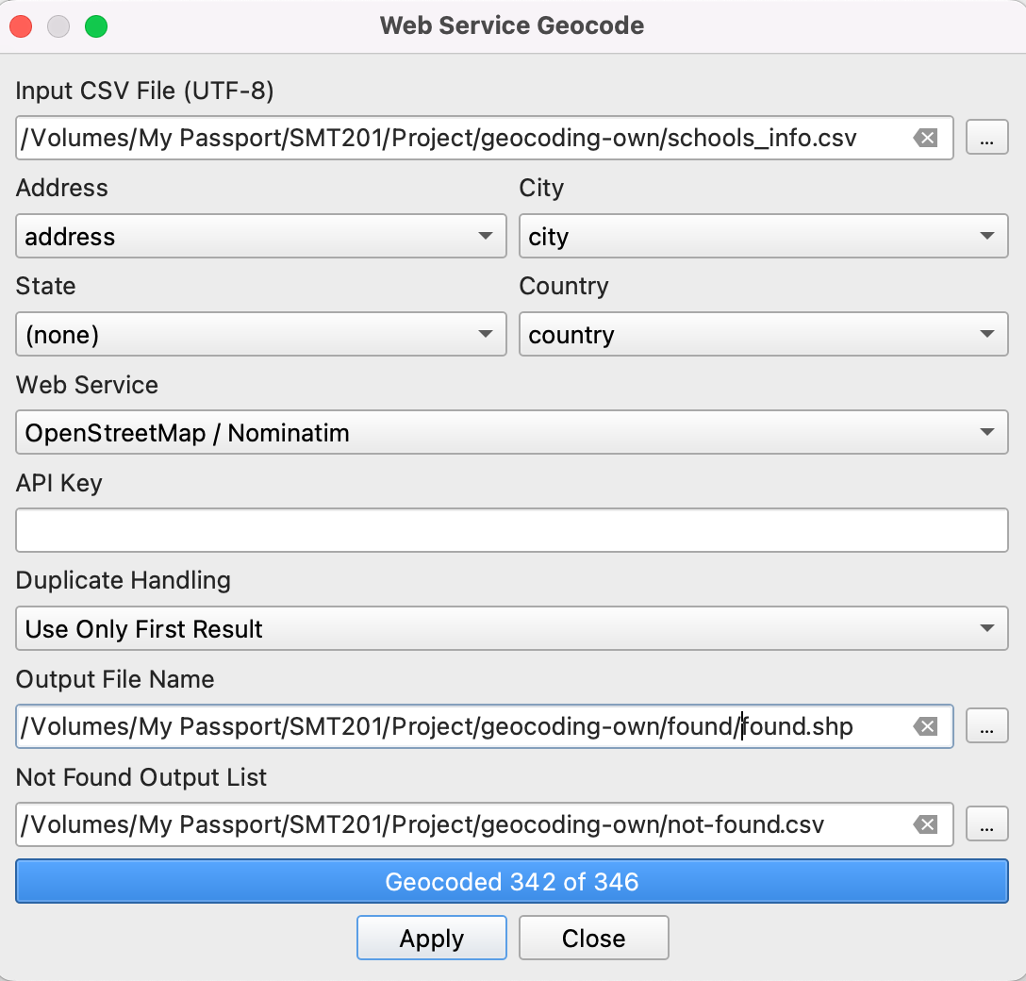Image resolution: width=1026 pixels, height=981 pixels.
Task: Click the Geocoded 342 of 346 progress bar
Action: tap(512, 882)
